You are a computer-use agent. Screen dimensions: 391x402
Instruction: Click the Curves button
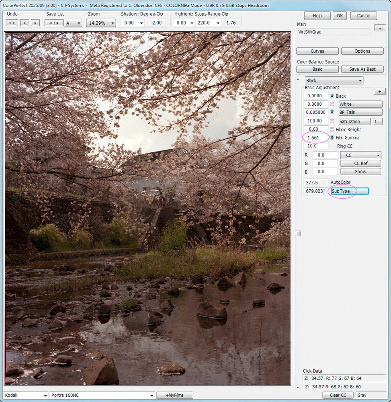(x=317, y=51)
